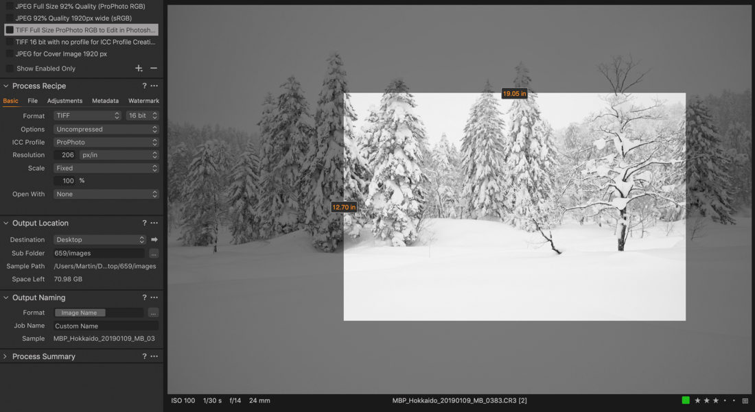Enable the Show Enabled Only checkbox
Screen dimensions: 755x412
click(10, 69)
